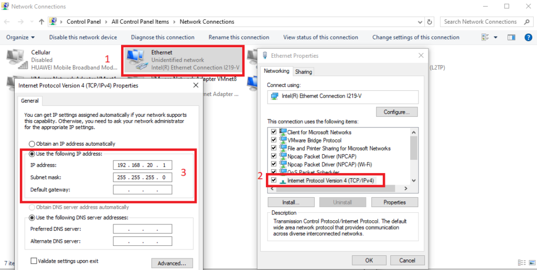
Task: Uncheck VMware Bridge Protocol item
Action: tap(272, 141)
